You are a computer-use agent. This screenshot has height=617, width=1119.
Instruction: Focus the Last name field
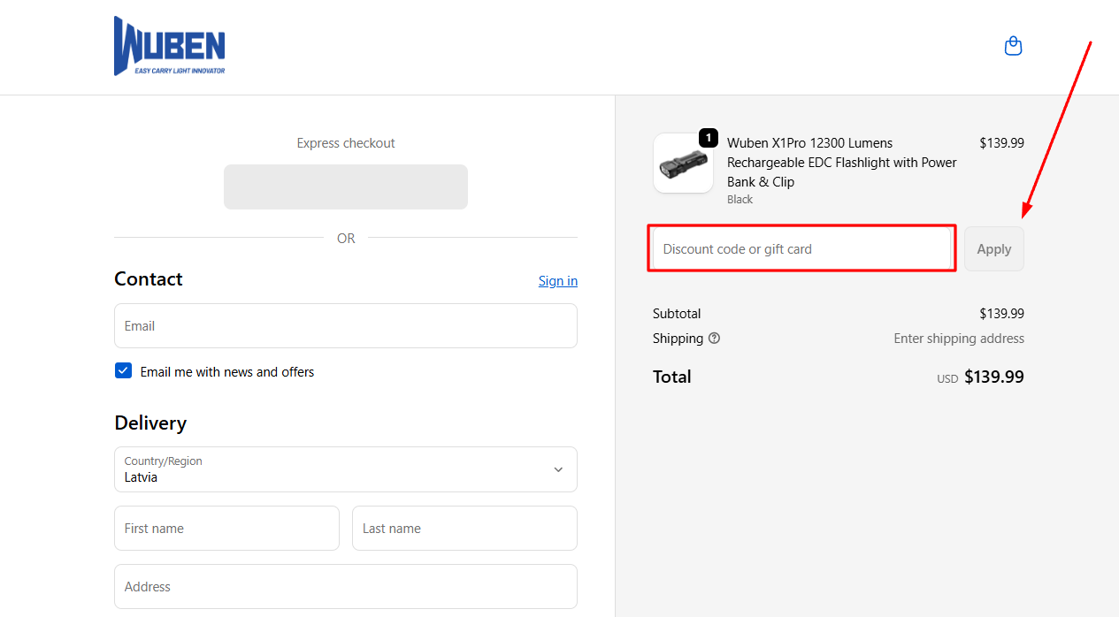(x=464, y=529)
